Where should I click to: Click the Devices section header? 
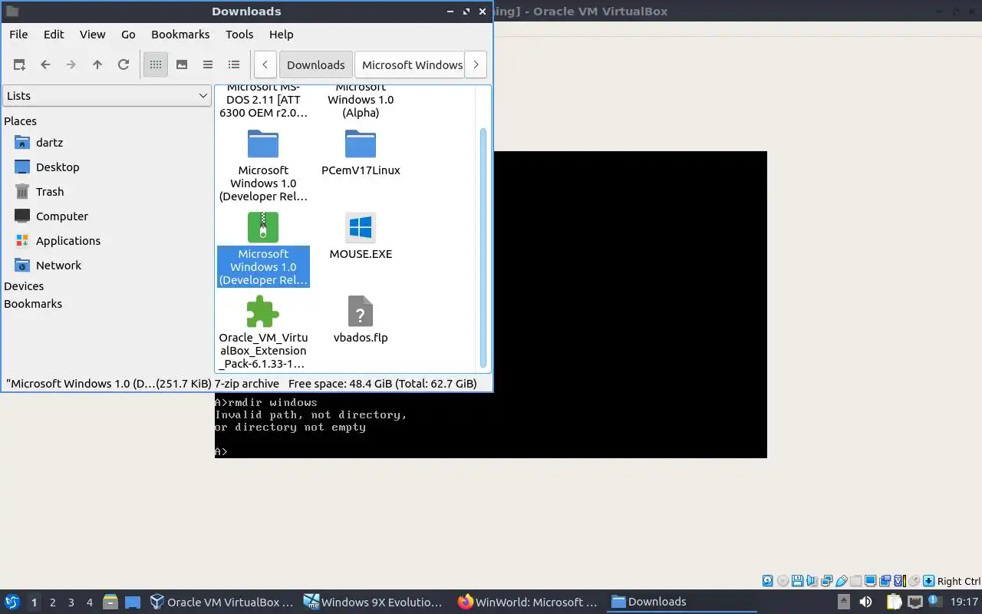click(24, 286)
